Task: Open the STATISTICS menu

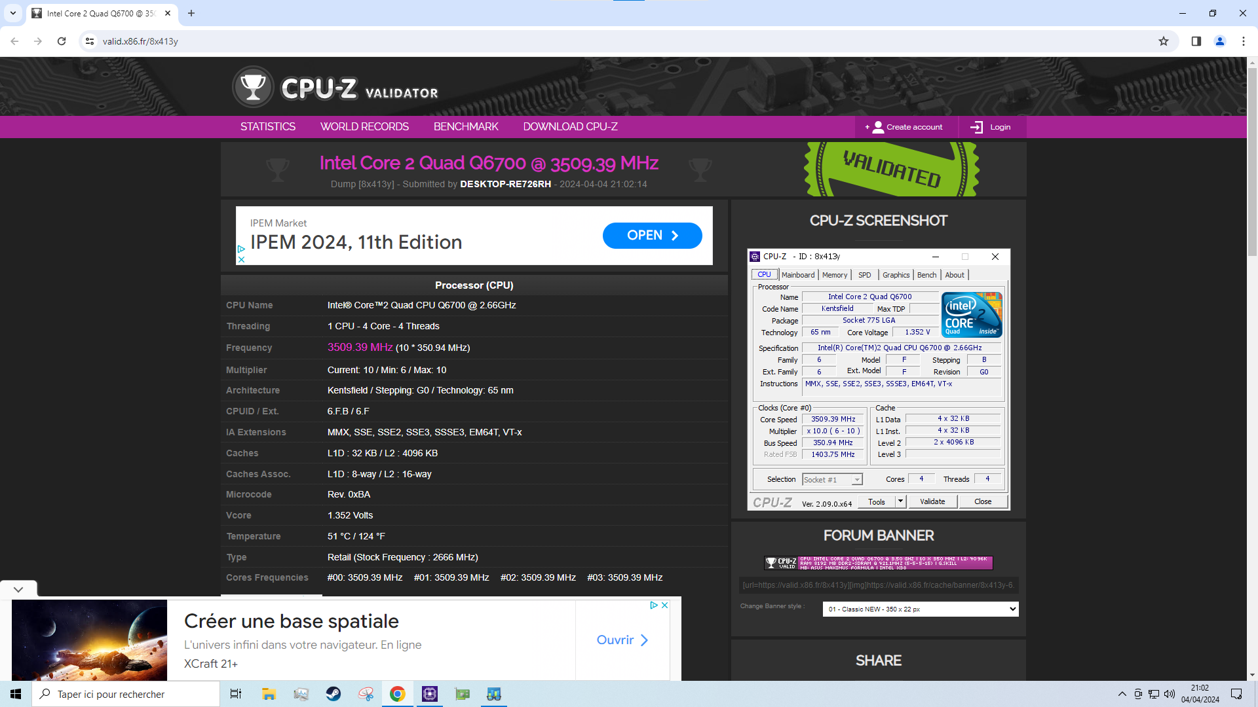Action: (x=268, y=127)
